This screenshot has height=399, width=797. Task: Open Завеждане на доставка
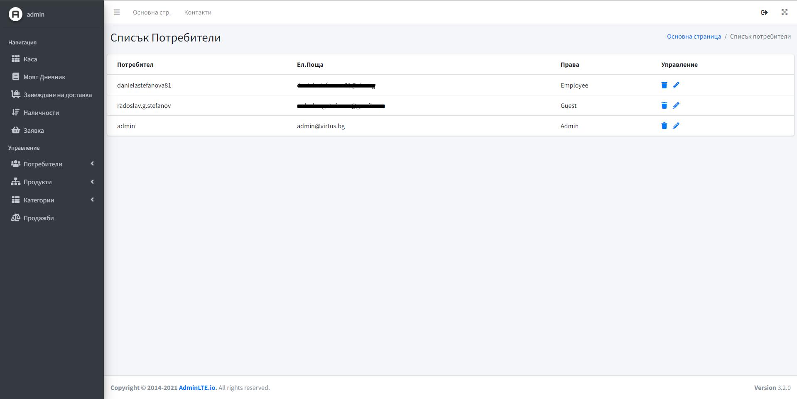click(x=57, y=95)
